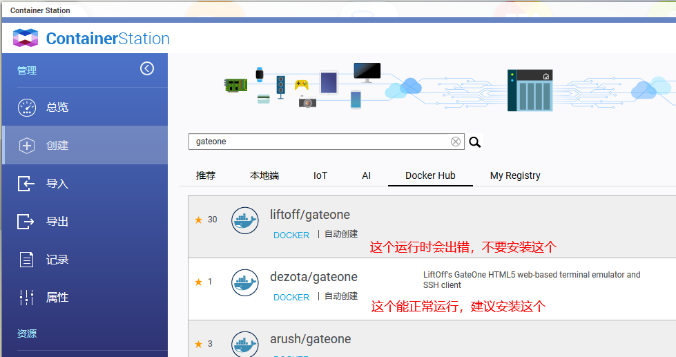Open the 导出 export icon
676x357 pixels.
click(26, 222)
